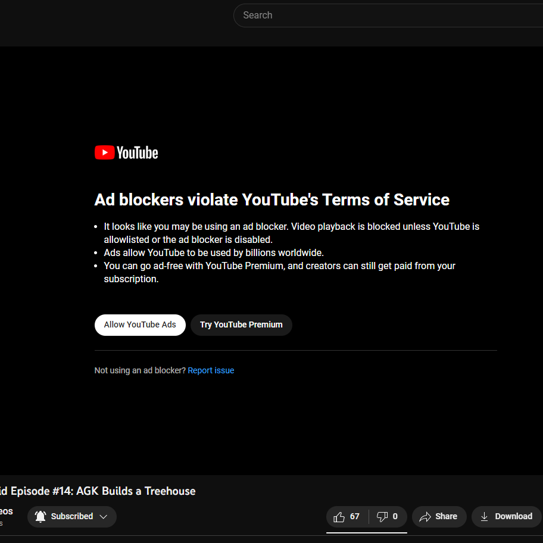Click the dislike count 0
Screen dimensions: 543x543
395,517
